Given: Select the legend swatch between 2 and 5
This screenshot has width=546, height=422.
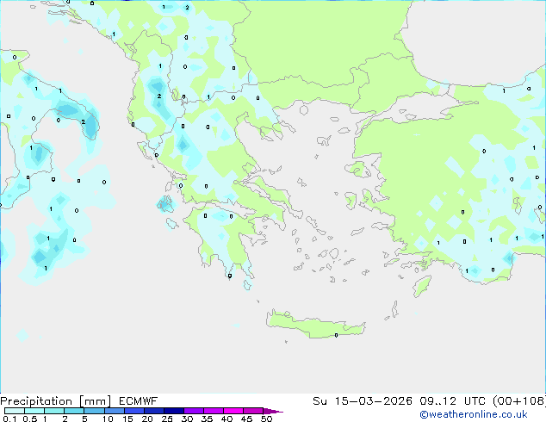Looking at the screenshot, I should click(74, 411).
